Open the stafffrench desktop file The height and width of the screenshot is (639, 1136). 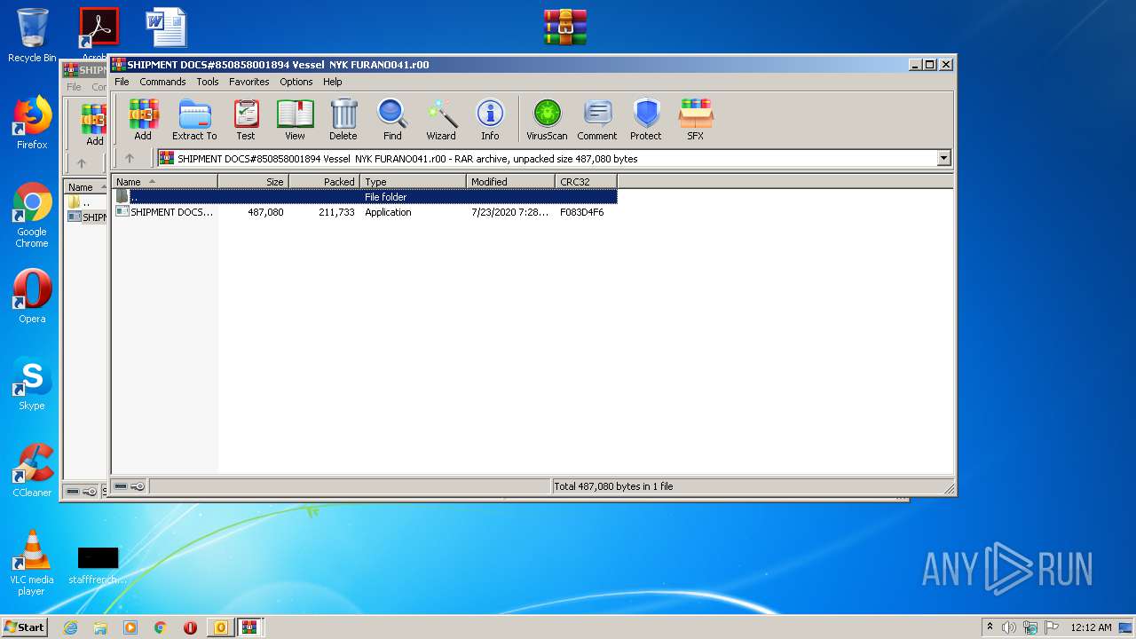98,565
